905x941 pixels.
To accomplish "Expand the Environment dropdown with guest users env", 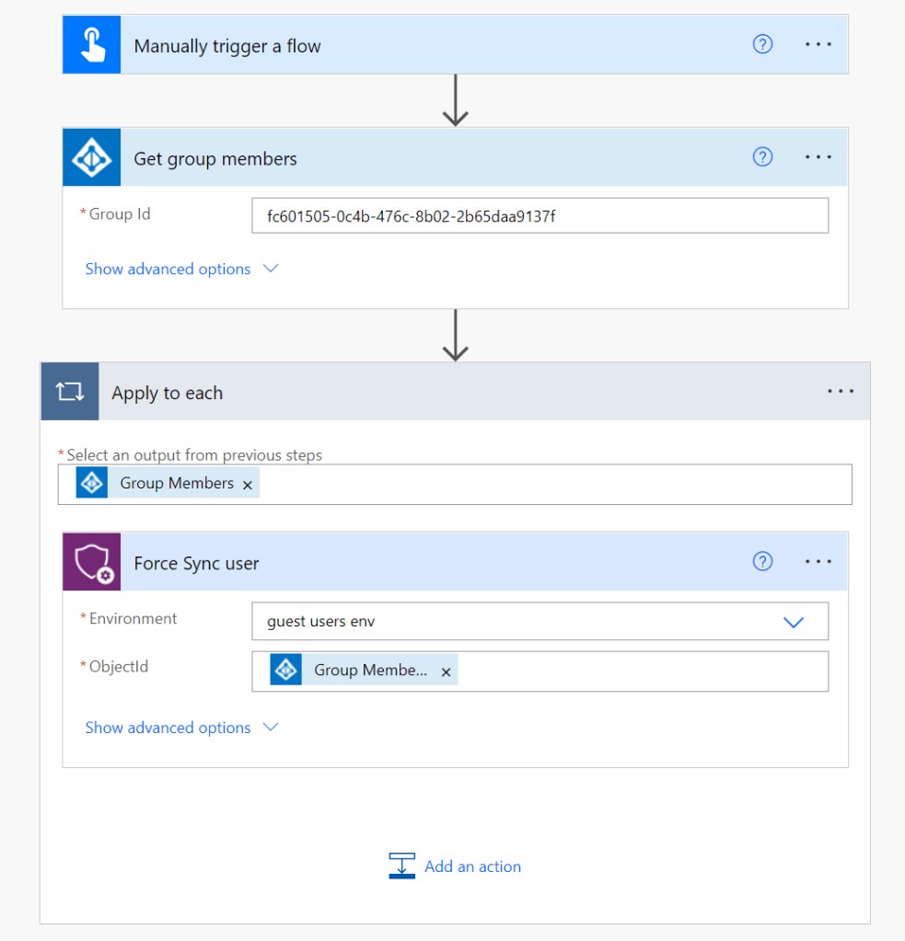I will 793,622.
